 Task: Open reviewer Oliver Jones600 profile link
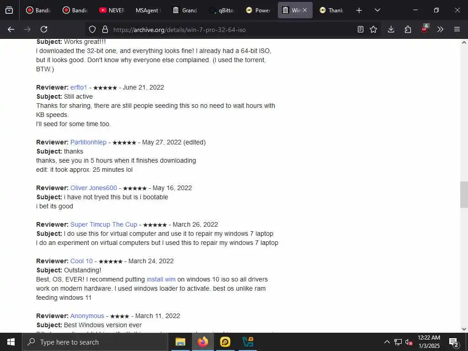click(x=93, y=188)
